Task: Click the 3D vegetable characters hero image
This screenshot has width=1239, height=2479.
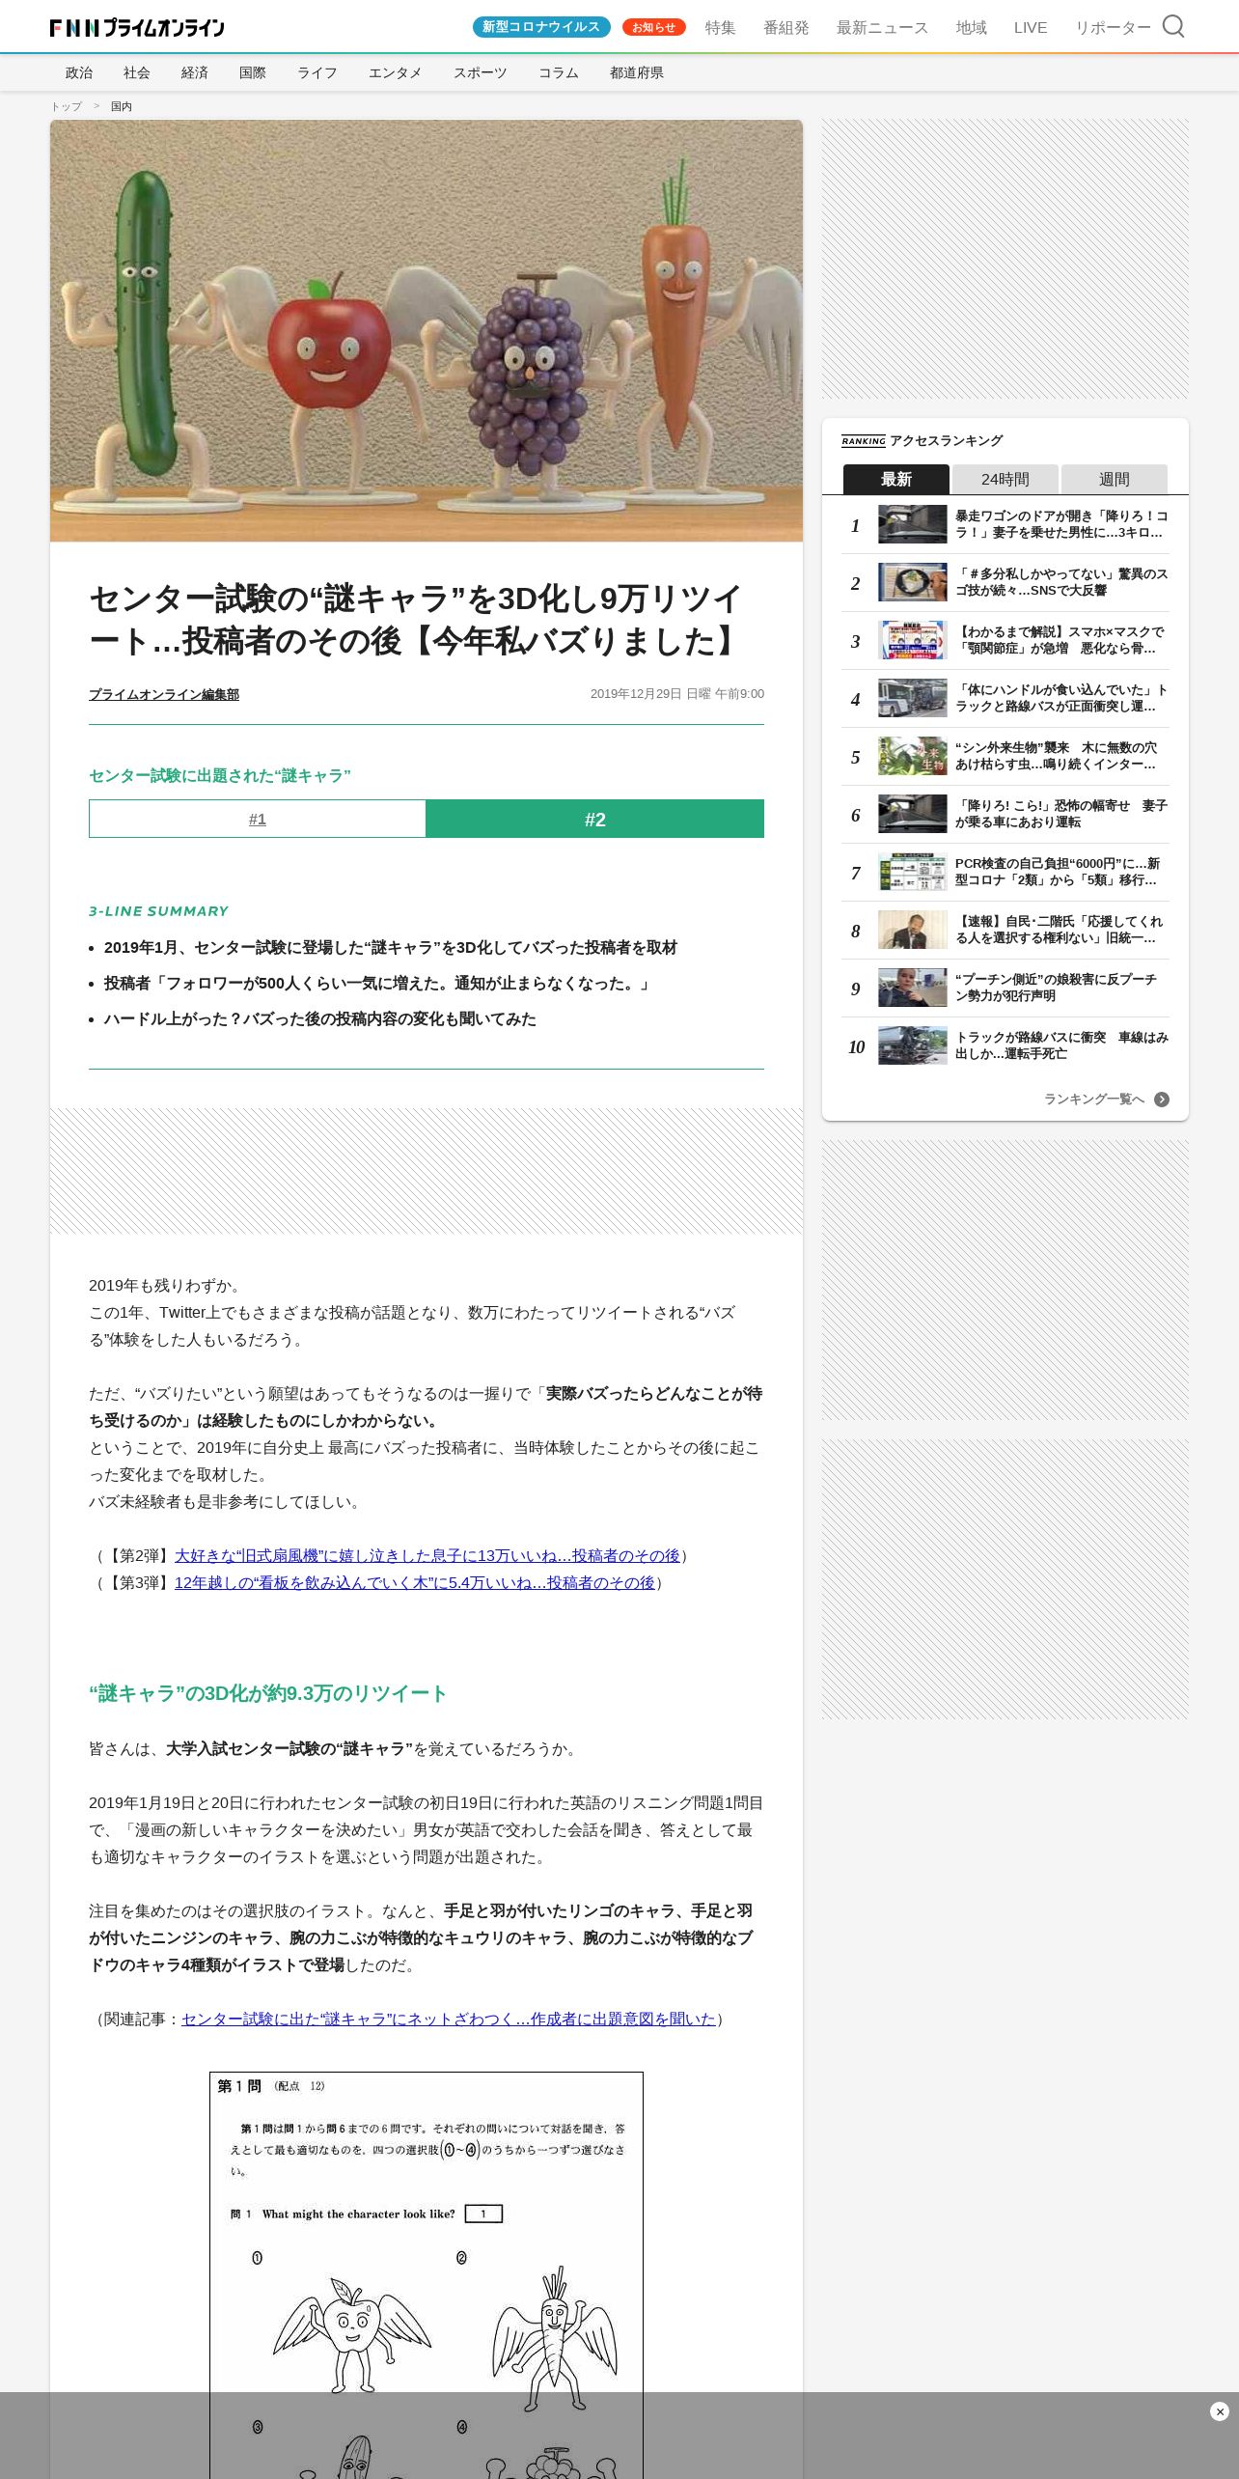Action: pyautogui.click(x=427, y=331)
